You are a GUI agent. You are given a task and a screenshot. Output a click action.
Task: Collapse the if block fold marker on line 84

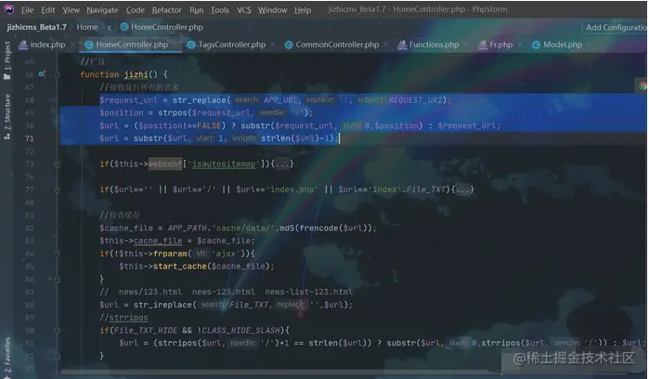58,254
